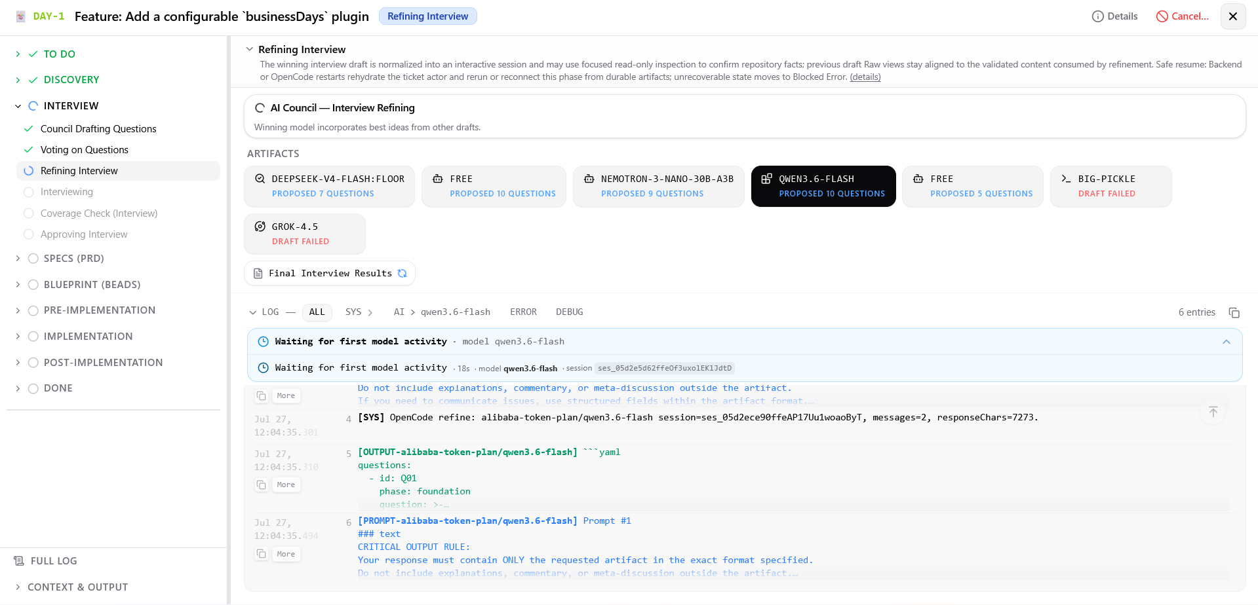Screen dimensions: 1258x605
Task: Filter log by qwen3.6-flash model
Action: (x=456, y=312)
